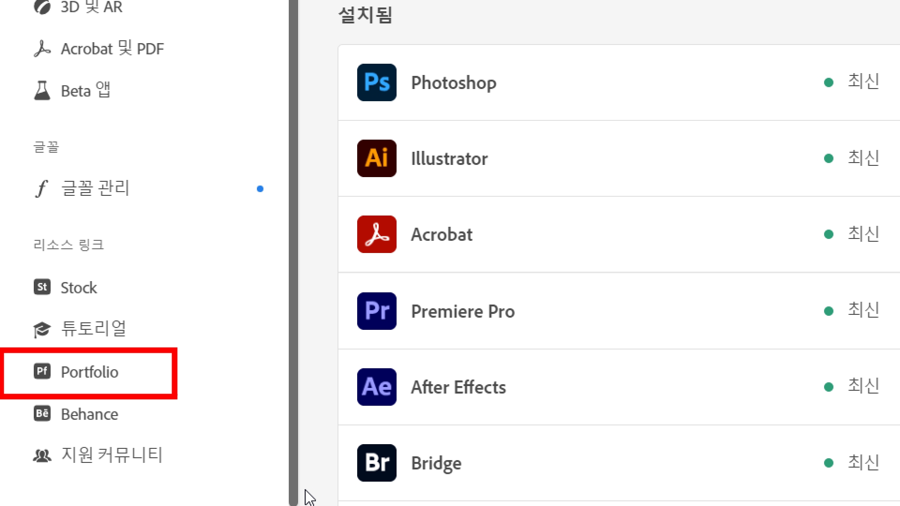The height and width of the screenshot is (506, 900).
Task: Click the 지원 커뮤니티 people icon
Action: (x=42, y=455)
